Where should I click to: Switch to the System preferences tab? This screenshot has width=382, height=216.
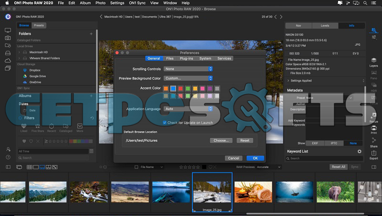[205, 59]
